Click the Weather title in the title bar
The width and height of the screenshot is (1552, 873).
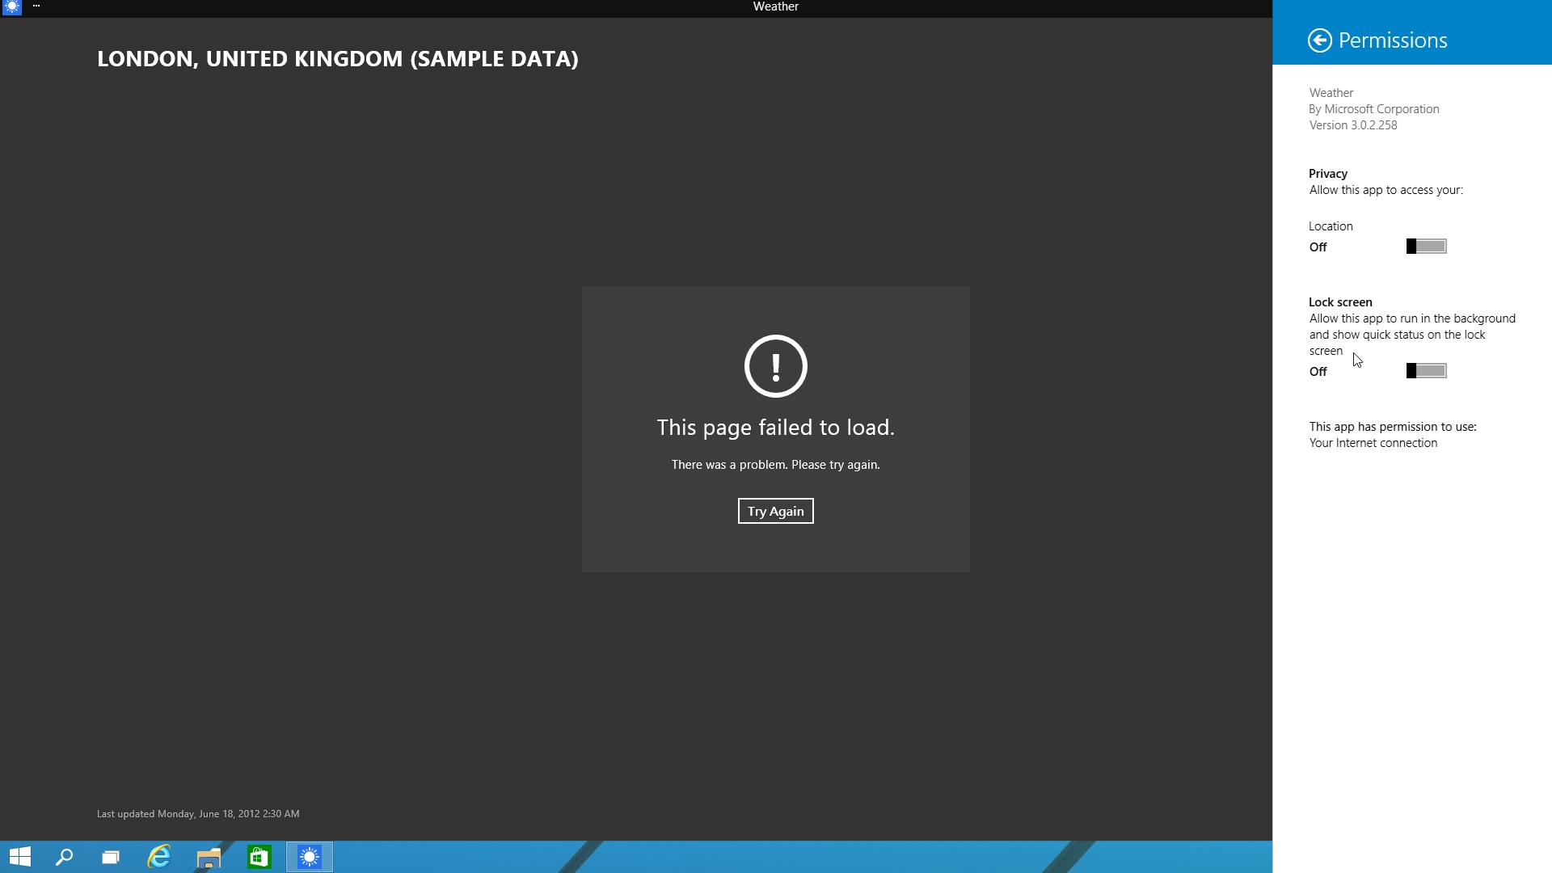775,6
